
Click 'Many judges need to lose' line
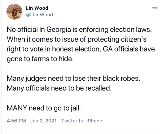click(73, 79)
